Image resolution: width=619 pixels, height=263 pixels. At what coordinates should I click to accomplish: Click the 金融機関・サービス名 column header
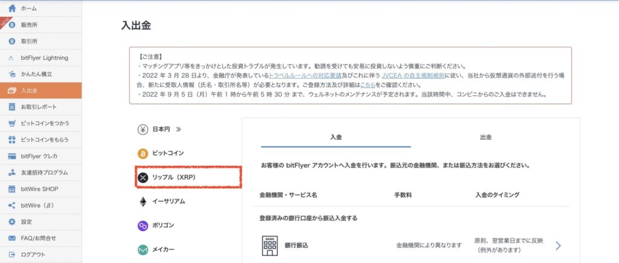tap(288, 195)
